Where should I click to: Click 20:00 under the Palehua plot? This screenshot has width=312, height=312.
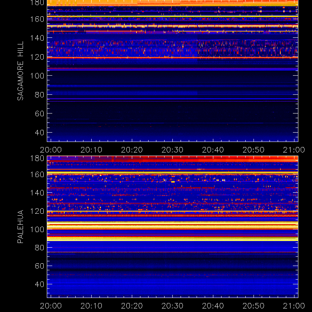(51, 306)
